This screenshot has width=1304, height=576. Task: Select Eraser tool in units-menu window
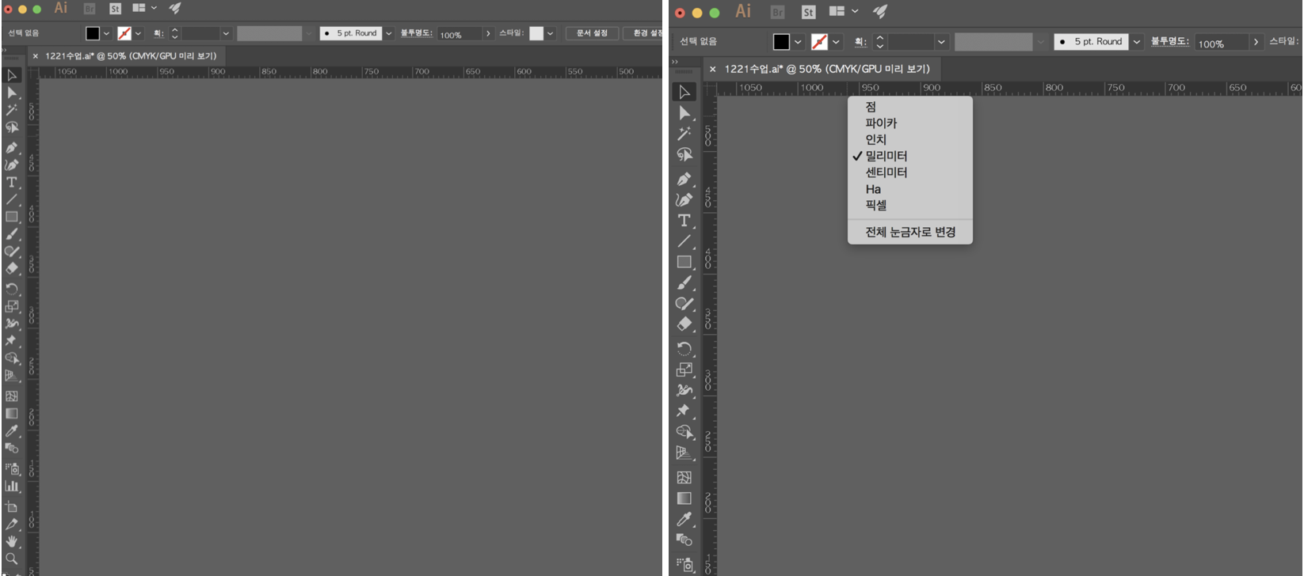[x=684, y=324]
